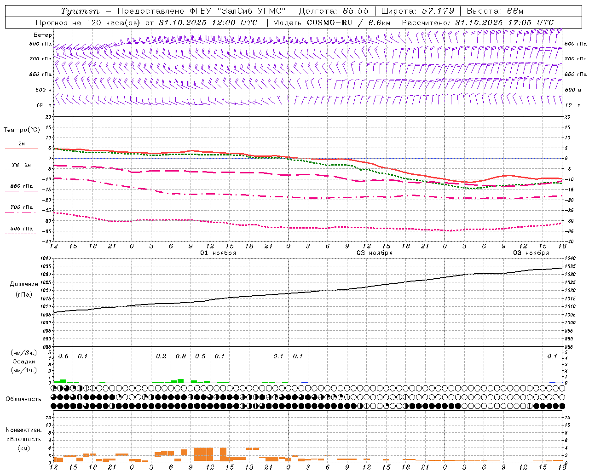Click the "Тем-ра(°C)" temperature panel label
The width and height of the screenshot is (589, 471).
pos(22,130)
